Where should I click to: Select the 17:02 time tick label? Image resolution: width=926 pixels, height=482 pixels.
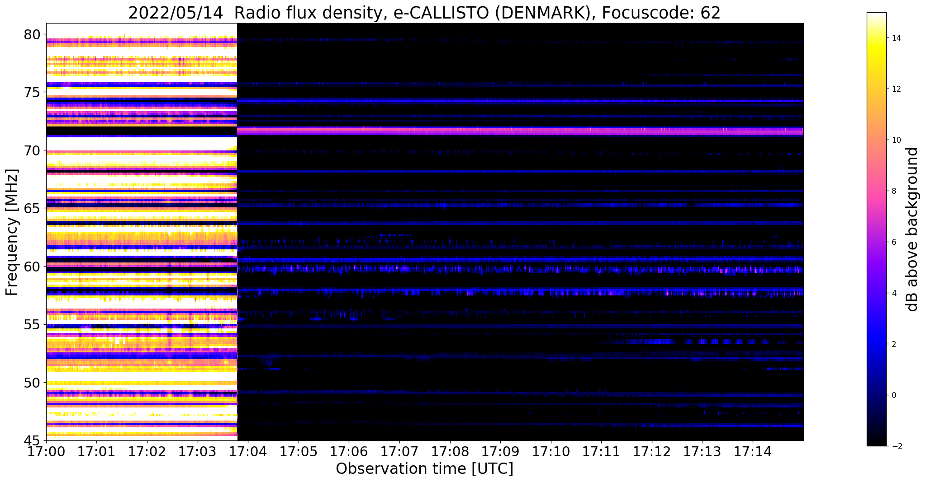pyautogui.click(x=147, y=451)
